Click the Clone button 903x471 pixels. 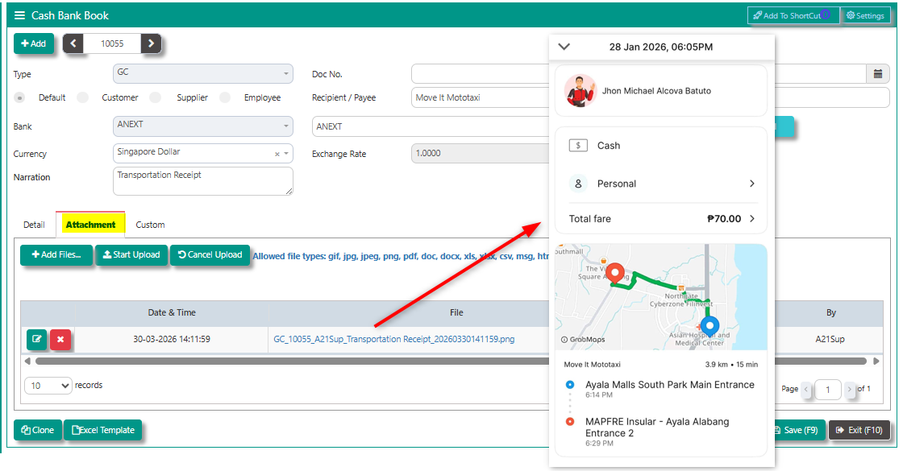37,430
